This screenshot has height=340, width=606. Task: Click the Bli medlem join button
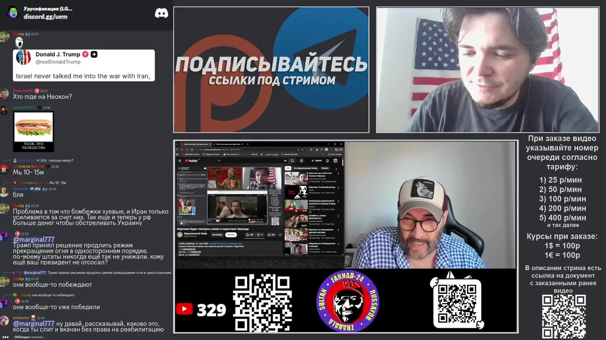217,235
